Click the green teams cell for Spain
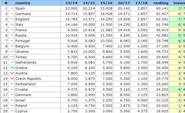This screenshot has width=185, height=113. tap(177, 8)
